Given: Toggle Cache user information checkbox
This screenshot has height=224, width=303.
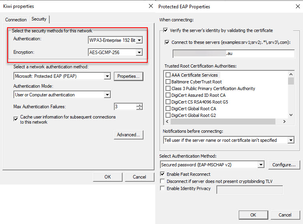Looking at the screenshot, I should tap(16, 118).
